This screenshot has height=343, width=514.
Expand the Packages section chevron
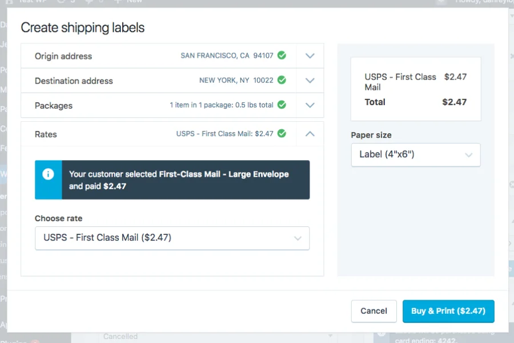coord(310,105)
